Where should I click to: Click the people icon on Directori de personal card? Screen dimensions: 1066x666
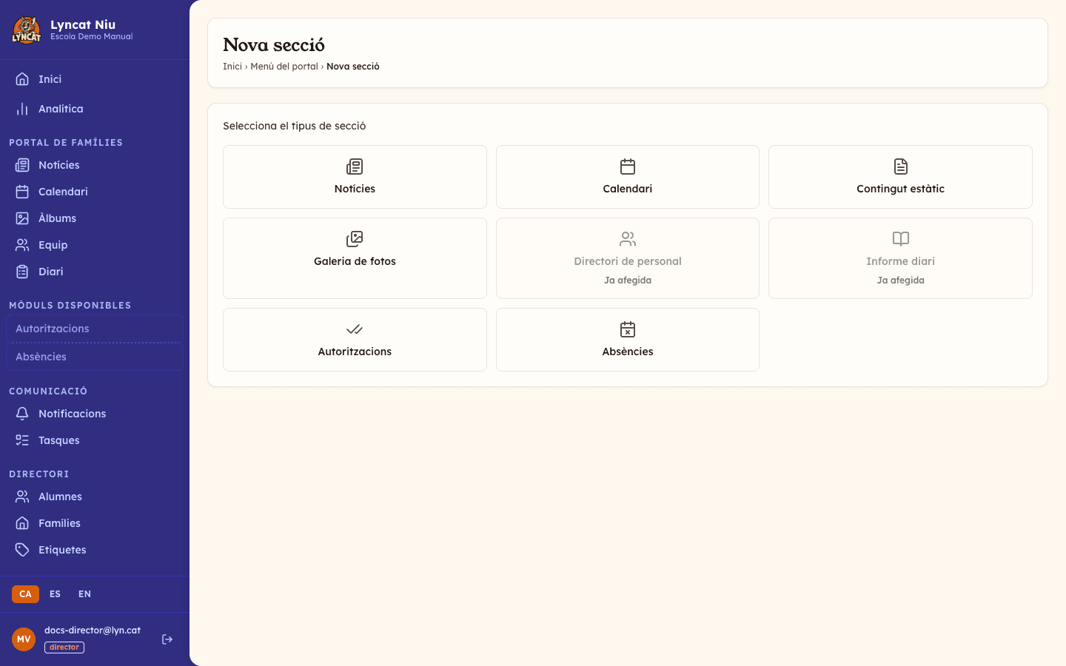tap(628, 239)
